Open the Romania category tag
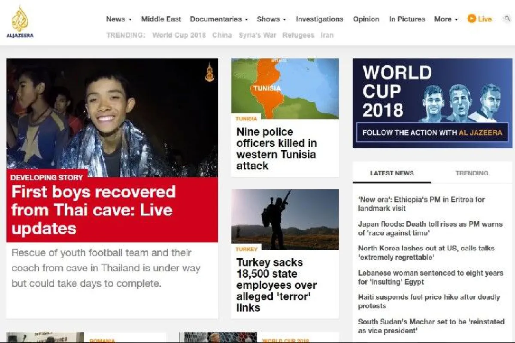 coord(102,340)
